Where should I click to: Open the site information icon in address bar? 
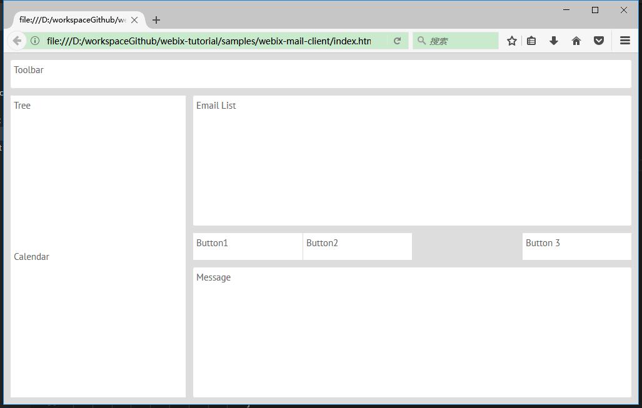(x=35, y=41)
